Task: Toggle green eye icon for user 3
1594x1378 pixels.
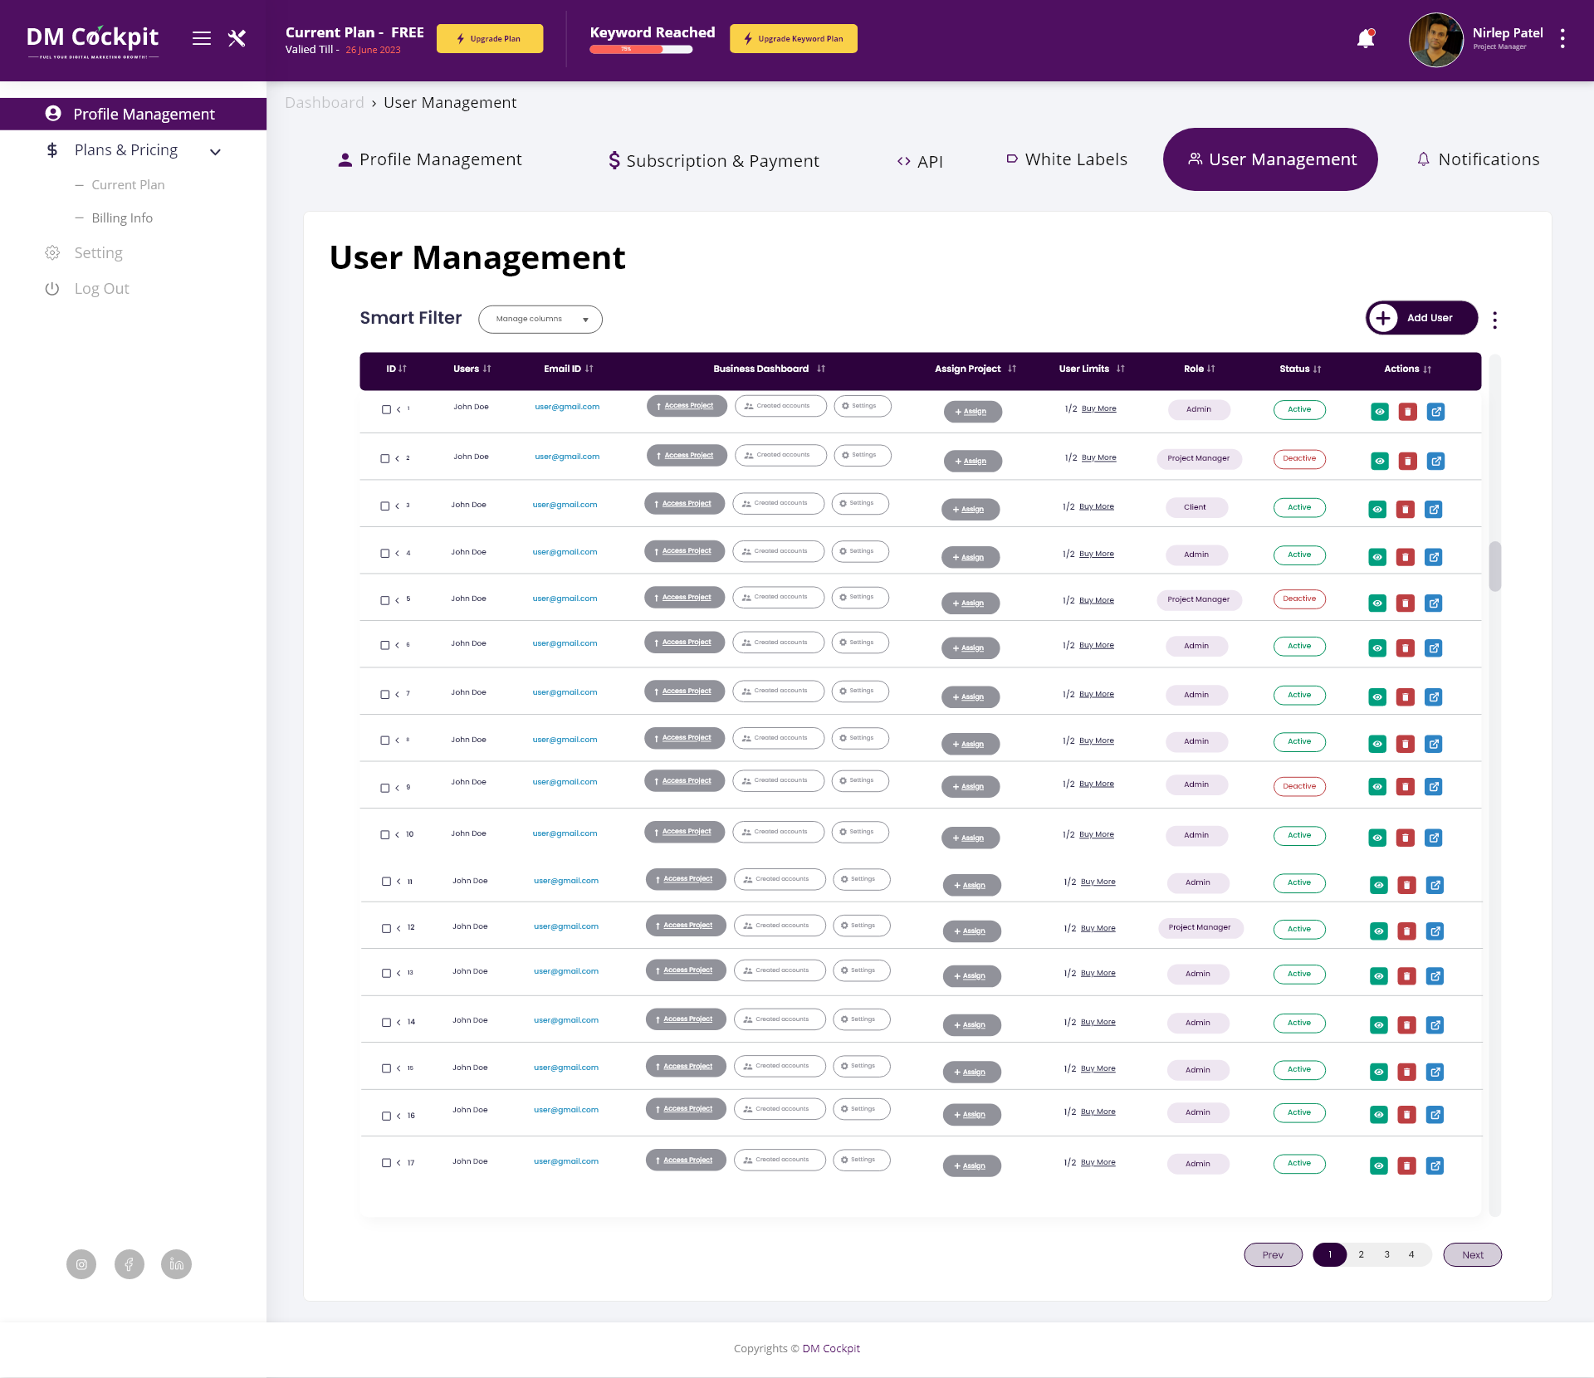Action: 1377,510
